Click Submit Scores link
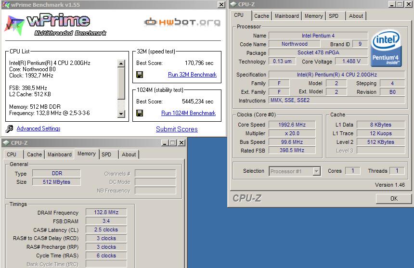 tap(177, 129)
